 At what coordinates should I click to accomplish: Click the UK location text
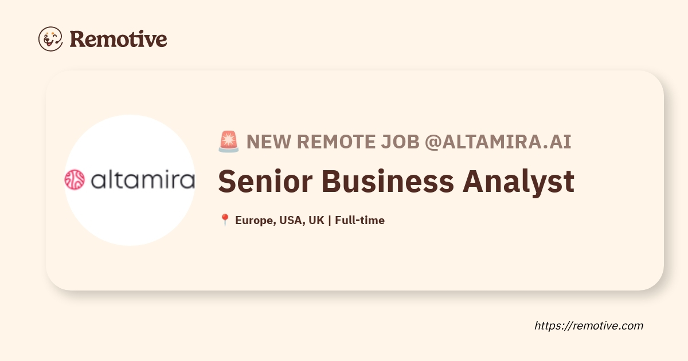pos(316,220)
